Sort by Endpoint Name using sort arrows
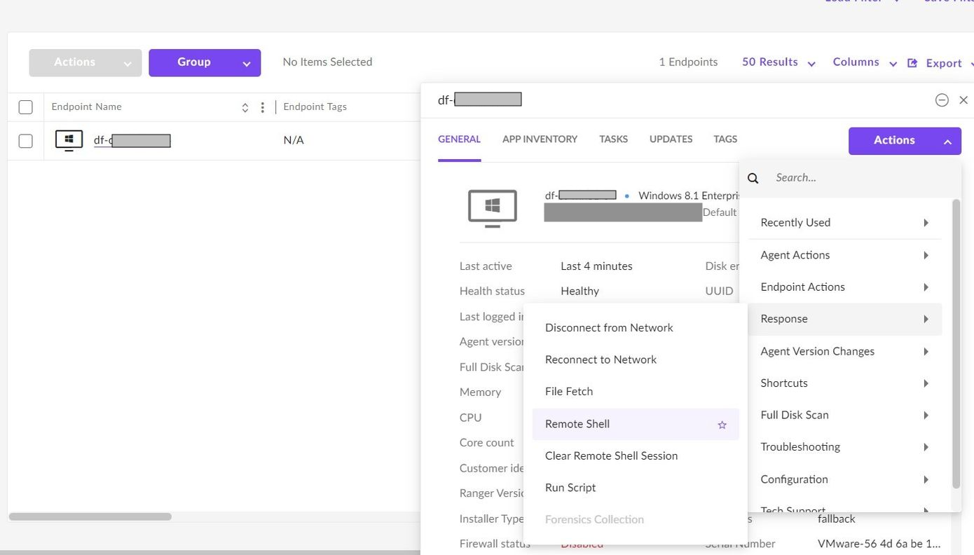 (245, 107)
